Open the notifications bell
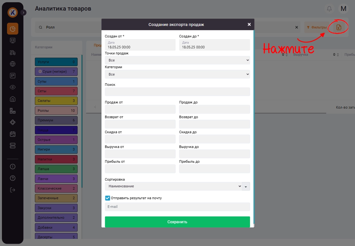 [329, 9]
